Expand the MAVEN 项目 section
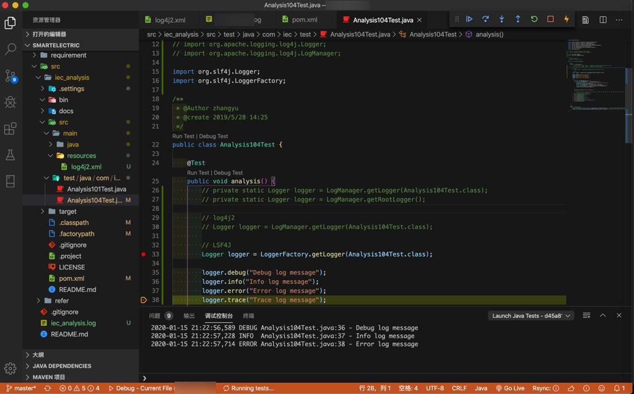Image resolution: width=634 pixels, height=394 pixels. (48, 377)
